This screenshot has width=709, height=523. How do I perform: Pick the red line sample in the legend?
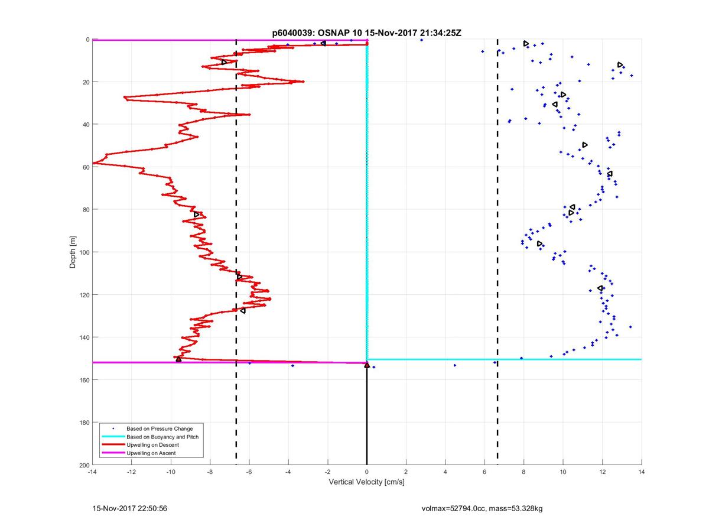[113, 445]
